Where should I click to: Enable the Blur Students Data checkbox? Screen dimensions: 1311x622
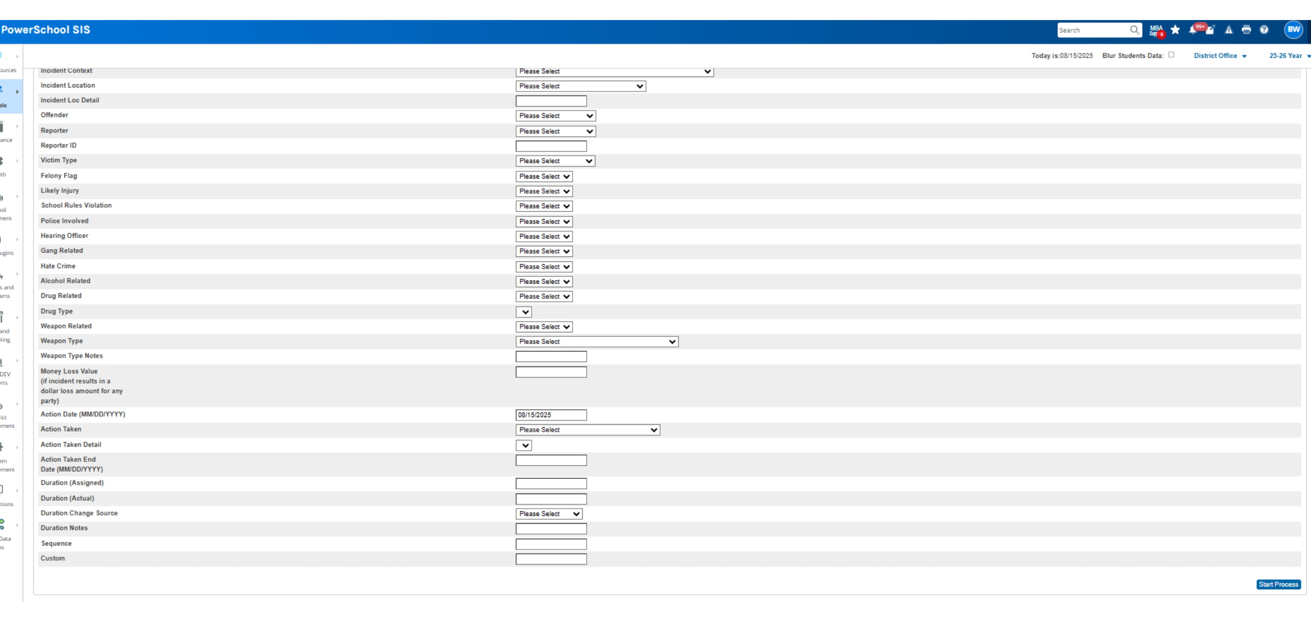coord(1171,55)
